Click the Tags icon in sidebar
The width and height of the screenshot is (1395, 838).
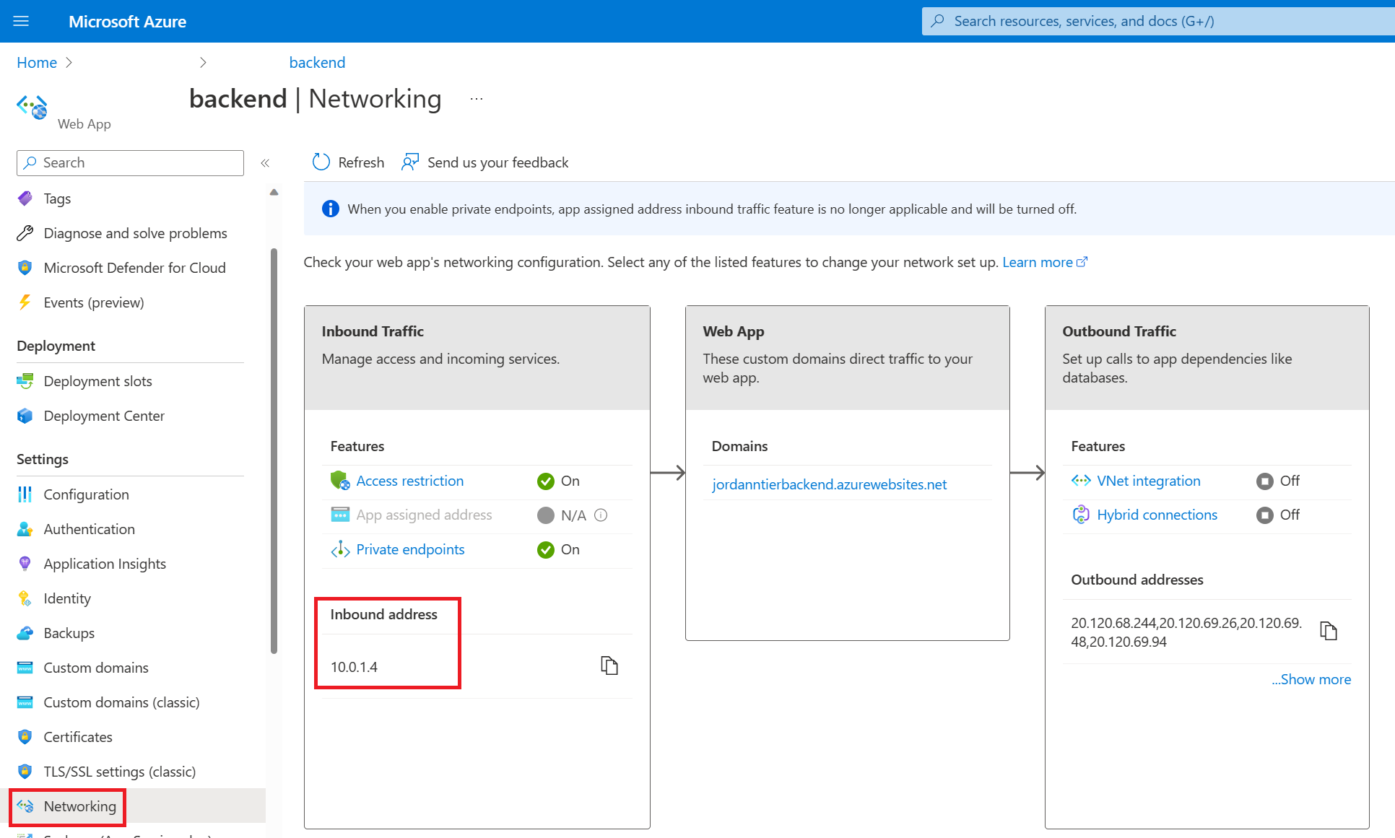click(27, 198)
